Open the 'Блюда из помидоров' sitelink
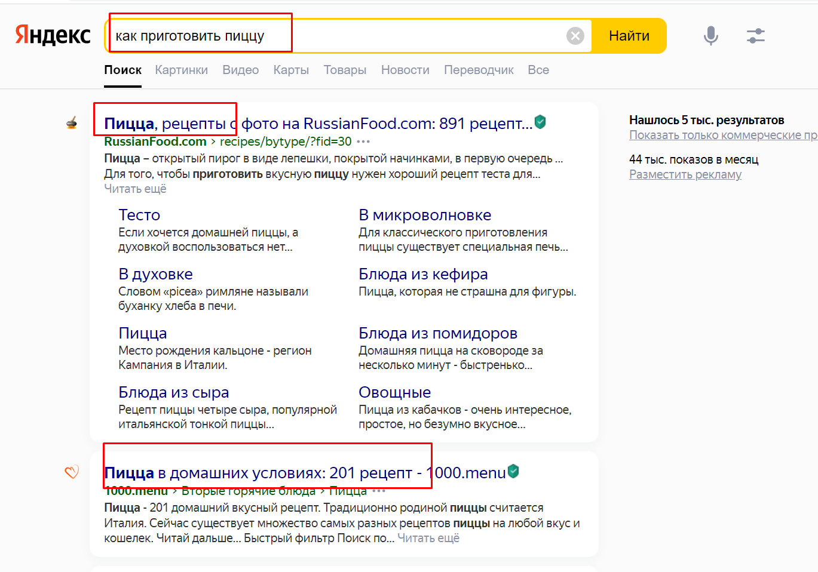This screenshot has height=572, width=818. pos(438,333)
